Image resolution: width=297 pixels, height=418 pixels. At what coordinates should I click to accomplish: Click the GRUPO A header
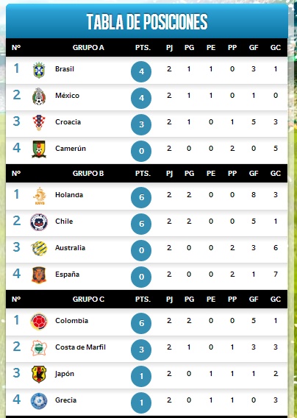88,47
